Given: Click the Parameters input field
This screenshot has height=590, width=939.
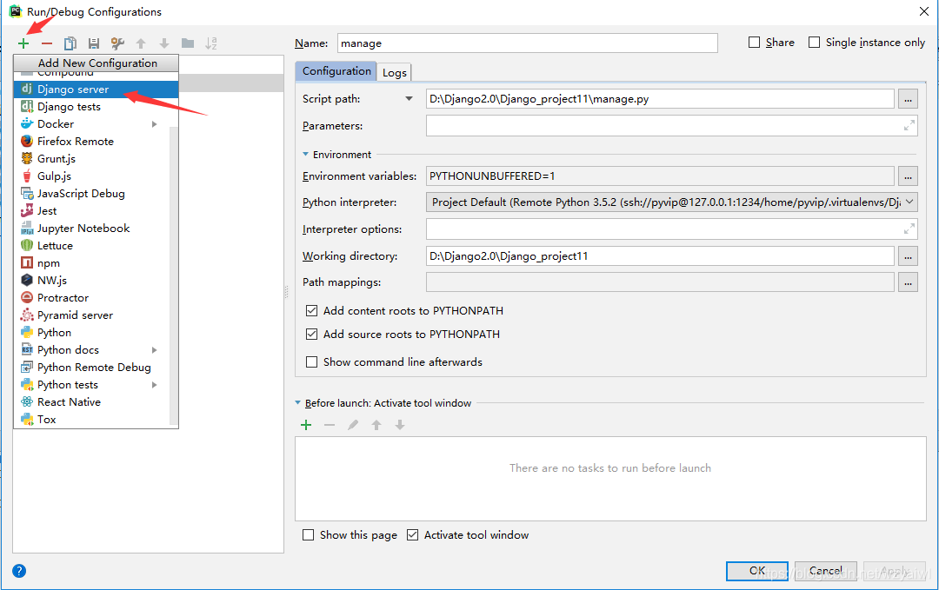Looking at the screenshot, I should 672,126.
